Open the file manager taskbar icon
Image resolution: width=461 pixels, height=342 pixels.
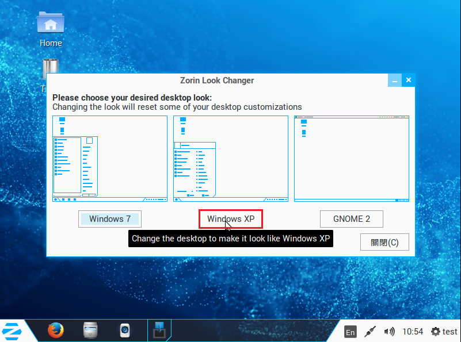pos(90,331)
